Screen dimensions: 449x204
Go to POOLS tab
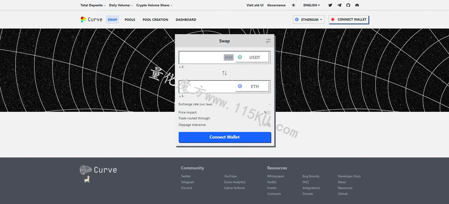tap(130, 20)
